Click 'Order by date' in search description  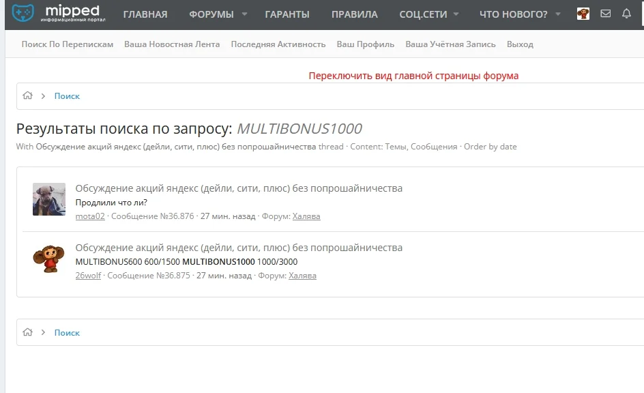pos(491,147)
